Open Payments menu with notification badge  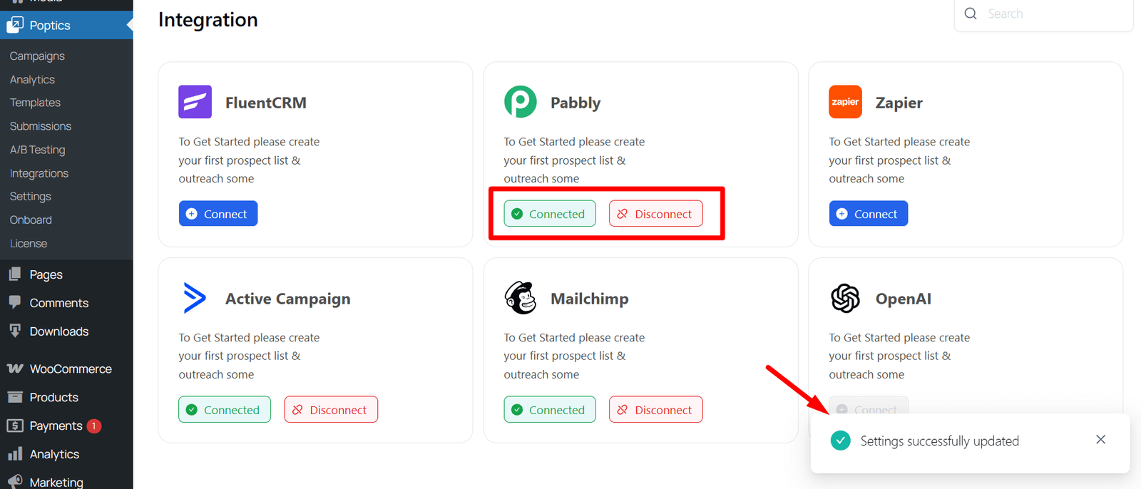[x=56, y=426]
